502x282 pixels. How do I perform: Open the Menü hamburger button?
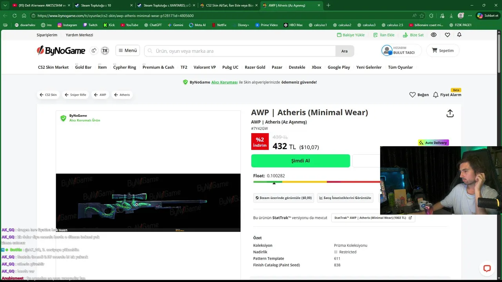(127, 51)
